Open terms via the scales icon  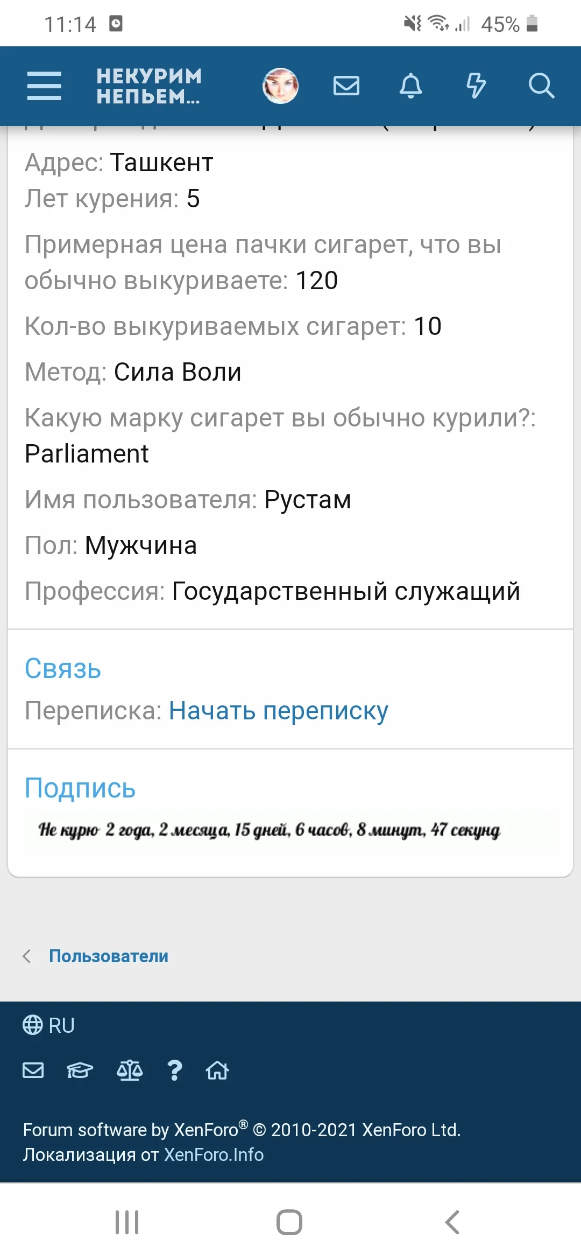[129, 1070]
